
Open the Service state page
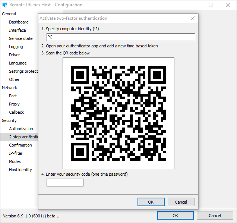coord(21,38)
